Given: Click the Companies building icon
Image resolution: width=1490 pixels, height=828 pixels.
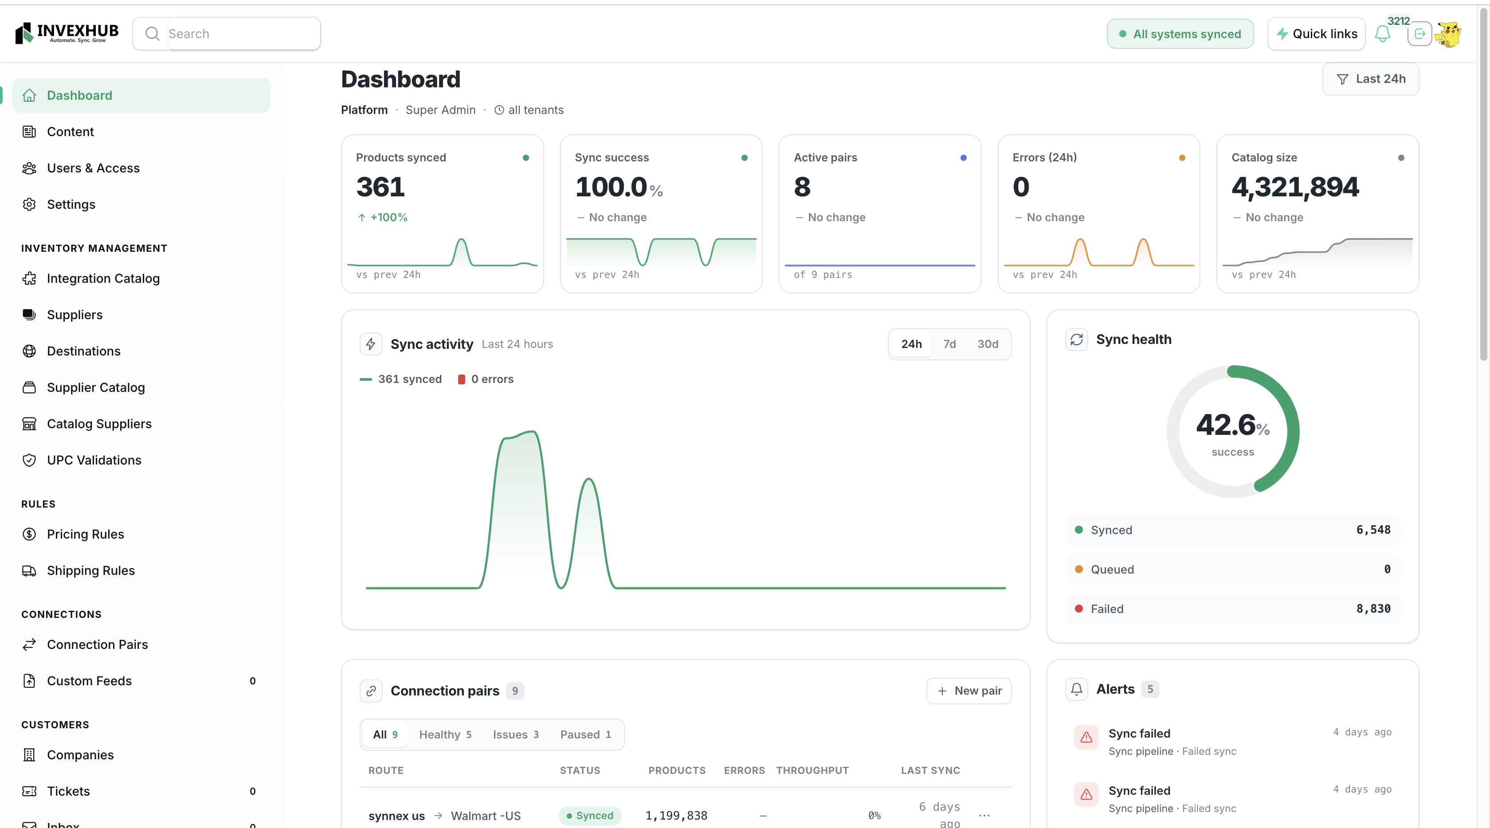Looking at the screenshot, I should click(x=29, y=756).
